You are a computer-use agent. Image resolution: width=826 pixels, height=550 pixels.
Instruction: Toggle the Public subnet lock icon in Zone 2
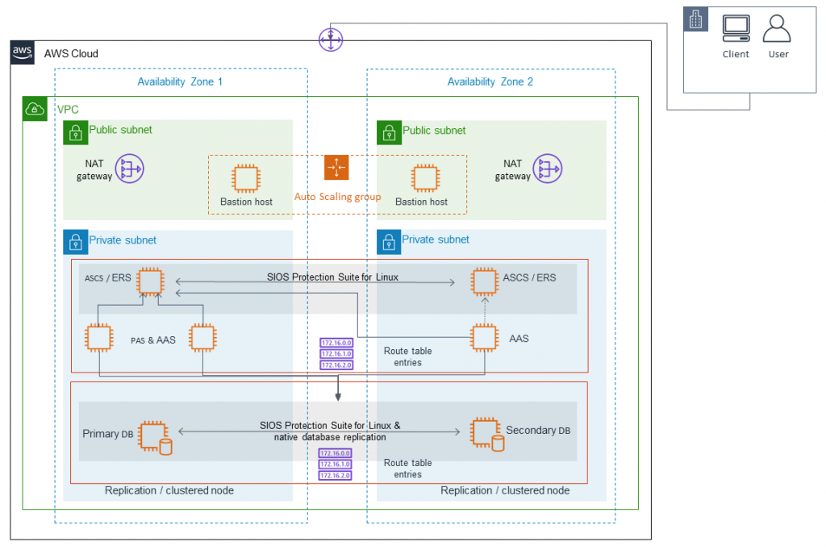click(388, 132)
